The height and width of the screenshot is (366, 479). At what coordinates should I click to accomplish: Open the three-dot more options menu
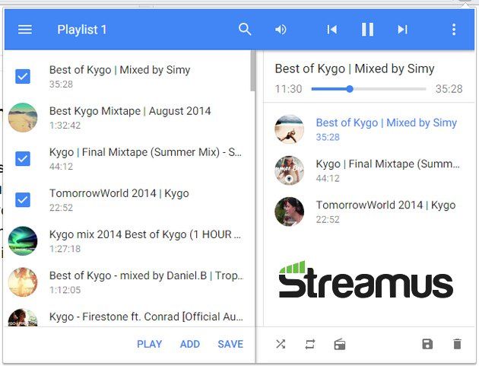coord(454,30)
